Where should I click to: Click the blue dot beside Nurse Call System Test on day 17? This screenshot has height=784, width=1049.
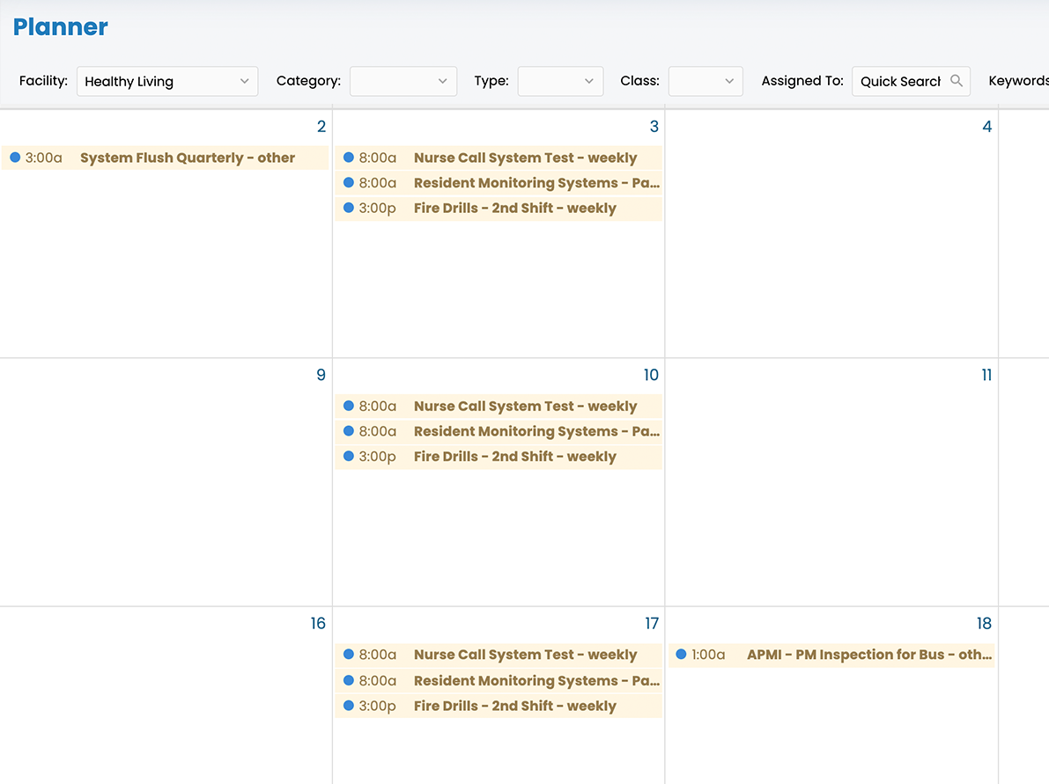pyautogui.click(x=347, y=655)
